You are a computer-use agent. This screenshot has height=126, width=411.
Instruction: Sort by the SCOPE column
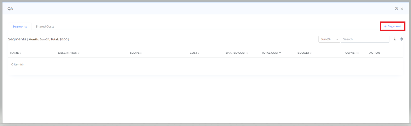(136, 53)
